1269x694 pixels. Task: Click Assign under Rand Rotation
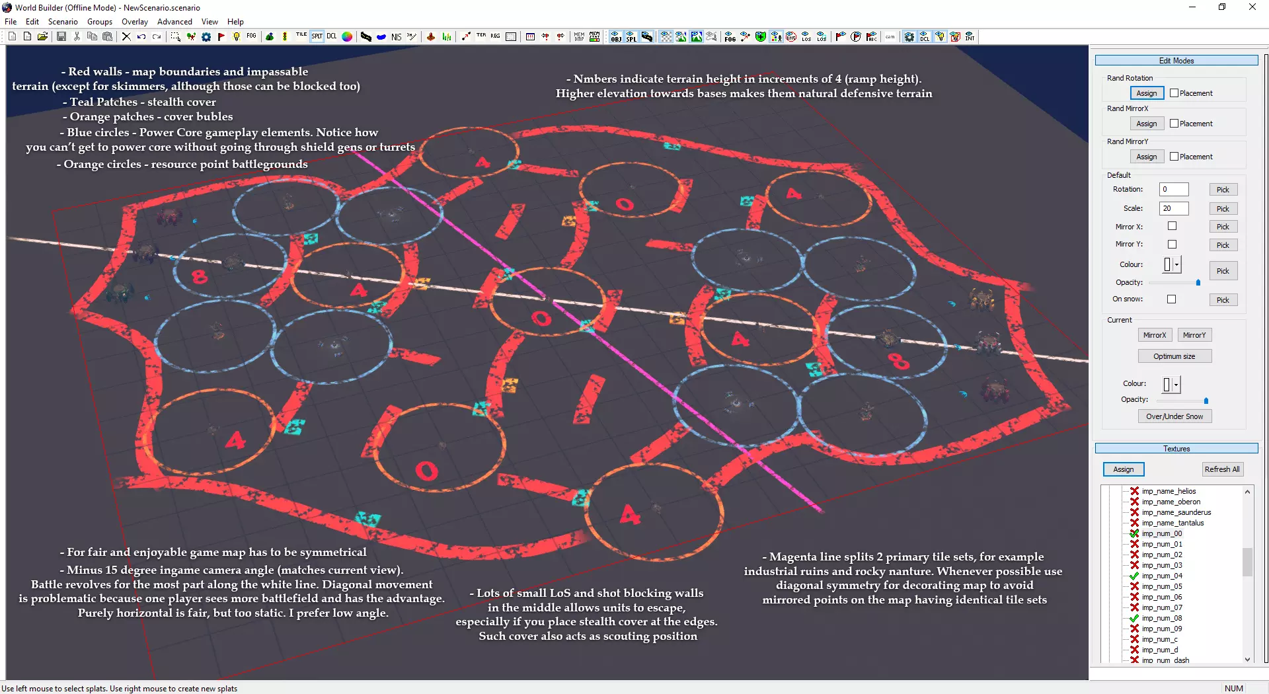(1147, 93)
